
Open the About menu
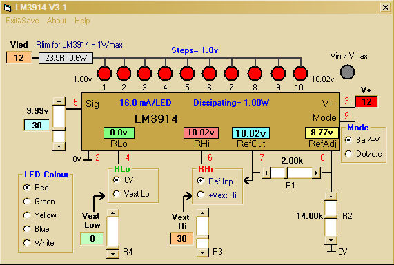click(x=57, y=21)
